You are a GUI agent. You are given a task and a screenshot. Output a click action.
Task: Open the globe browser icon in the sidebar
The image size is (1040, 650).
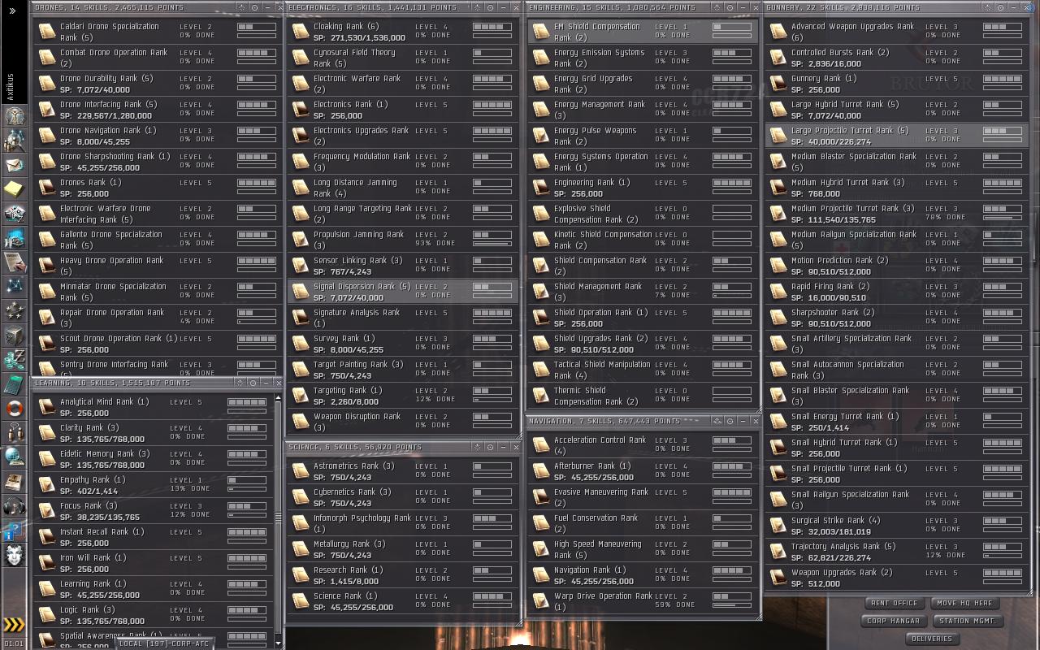15,457
